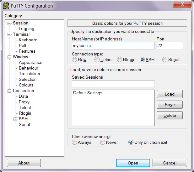Collapse the Session tree node
The height and width of the screenshot is (172, 194).
coord(9,23)
